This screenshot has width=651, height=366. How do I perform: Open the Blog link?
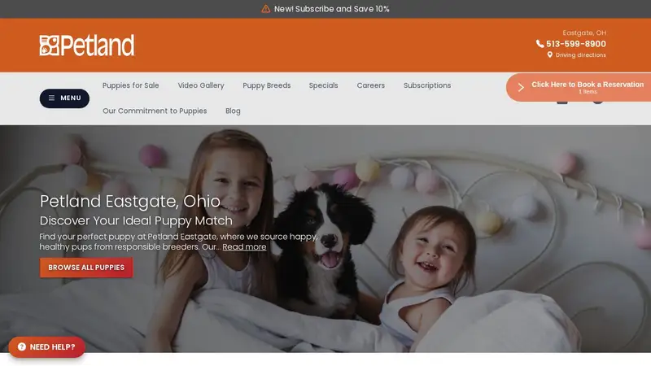click(233, 111)
